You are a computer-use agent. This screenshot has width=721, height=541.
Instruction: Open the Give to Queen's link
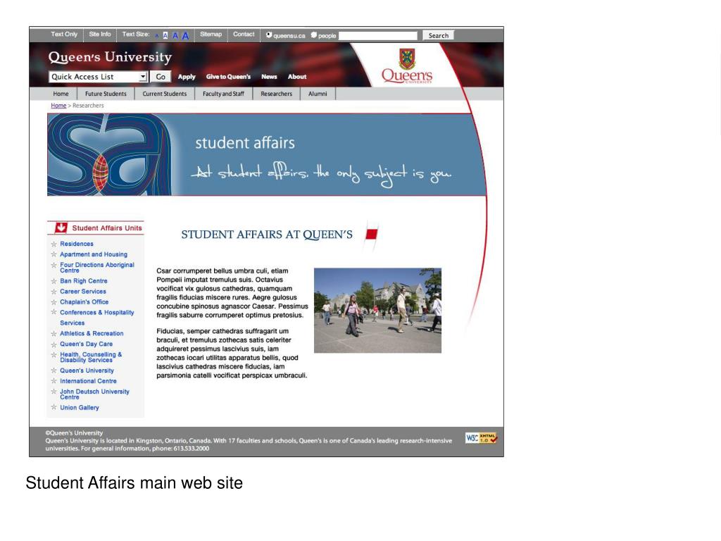click(x=228, y=77)
